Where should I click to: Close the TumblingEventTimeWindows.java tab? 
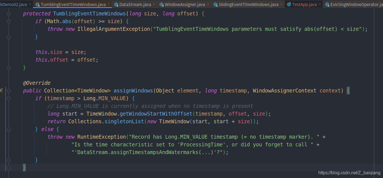click(x=109, y=4)
